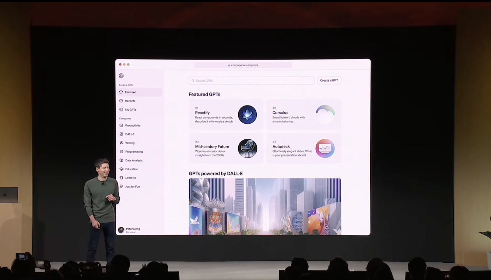Image resolution: width=491 pixels, height=280 pixels.
Task: Click into the Search GPTs field
Action: (252, 81)
